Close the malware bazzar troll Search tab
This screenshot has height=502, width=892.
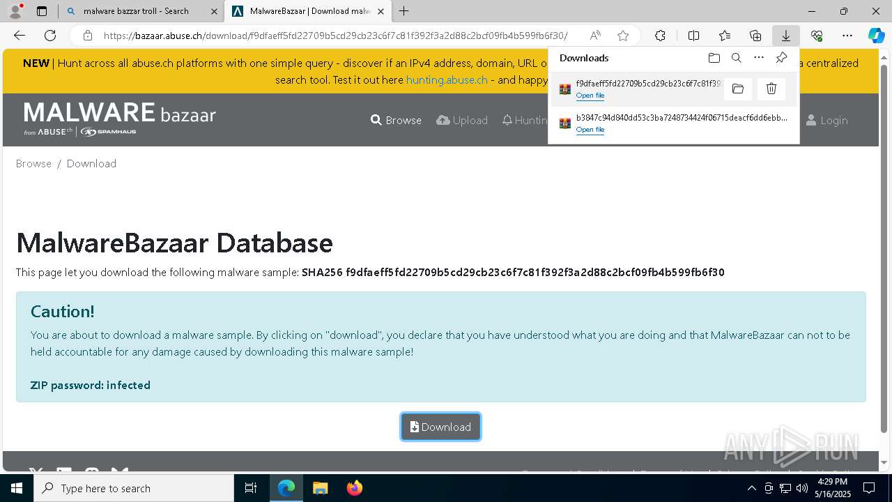(214, 11)
